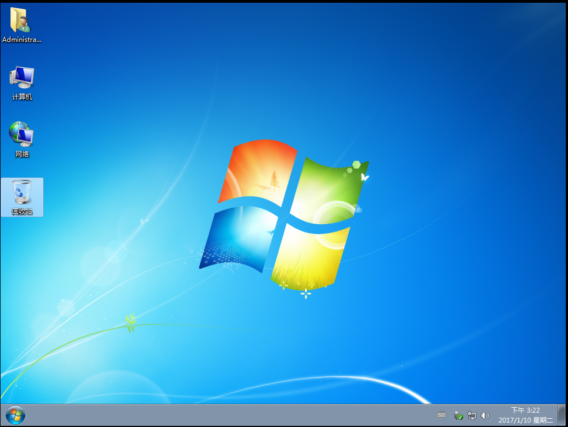
Task: Click the Show Desktop button at taskbar edge
Action: 562,415
